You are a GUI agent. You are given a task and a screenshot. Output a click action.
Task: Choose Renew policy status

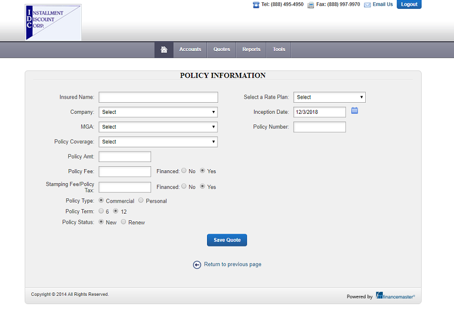pos(123,222)
